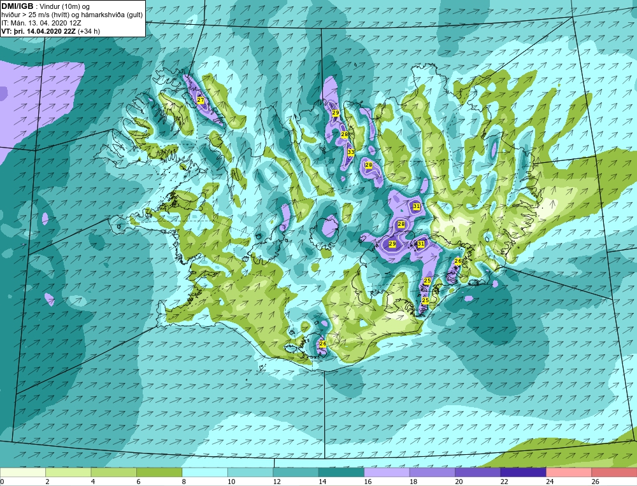Image resolution: width=637 pixels, height=486 pixels.
Task: Click the scale tick label 14
Action: pyautogui.click(x=322, y=482)
